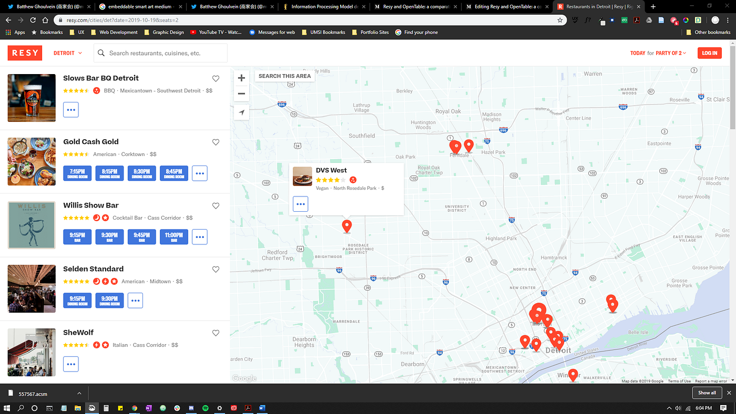
Task: Click the restaurant search field
Action: tap(161, 53)
